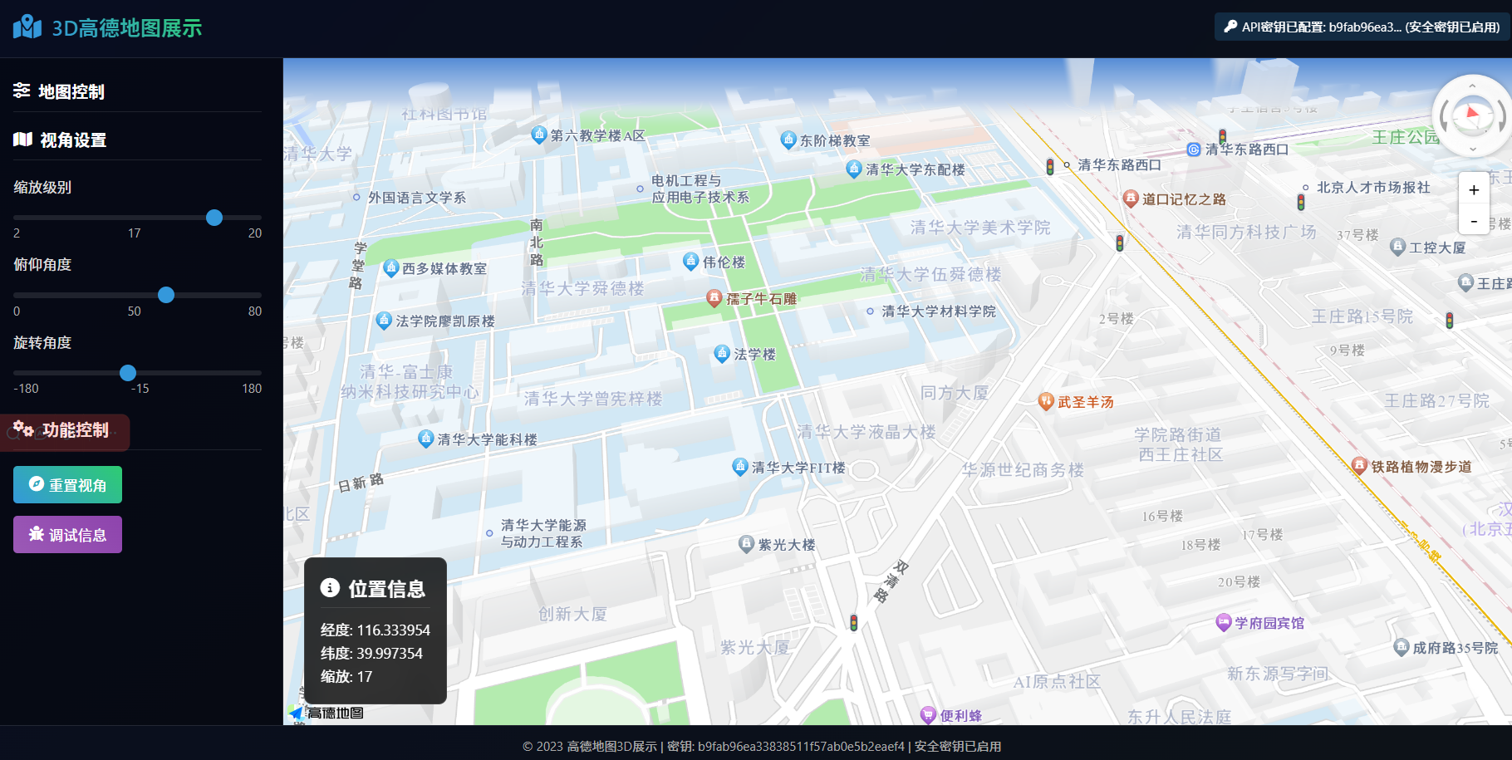This screenshot has height=760, width=1512.
Task: Click the API密钥已配置 status badge
Action: point(1363,27)
